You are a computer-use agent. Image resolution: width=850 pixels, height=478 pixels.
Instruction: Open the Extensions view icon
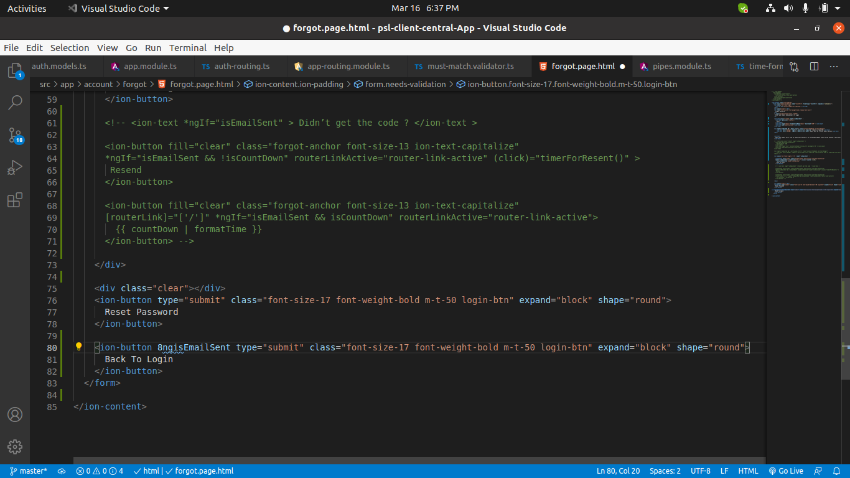(15, 200)
